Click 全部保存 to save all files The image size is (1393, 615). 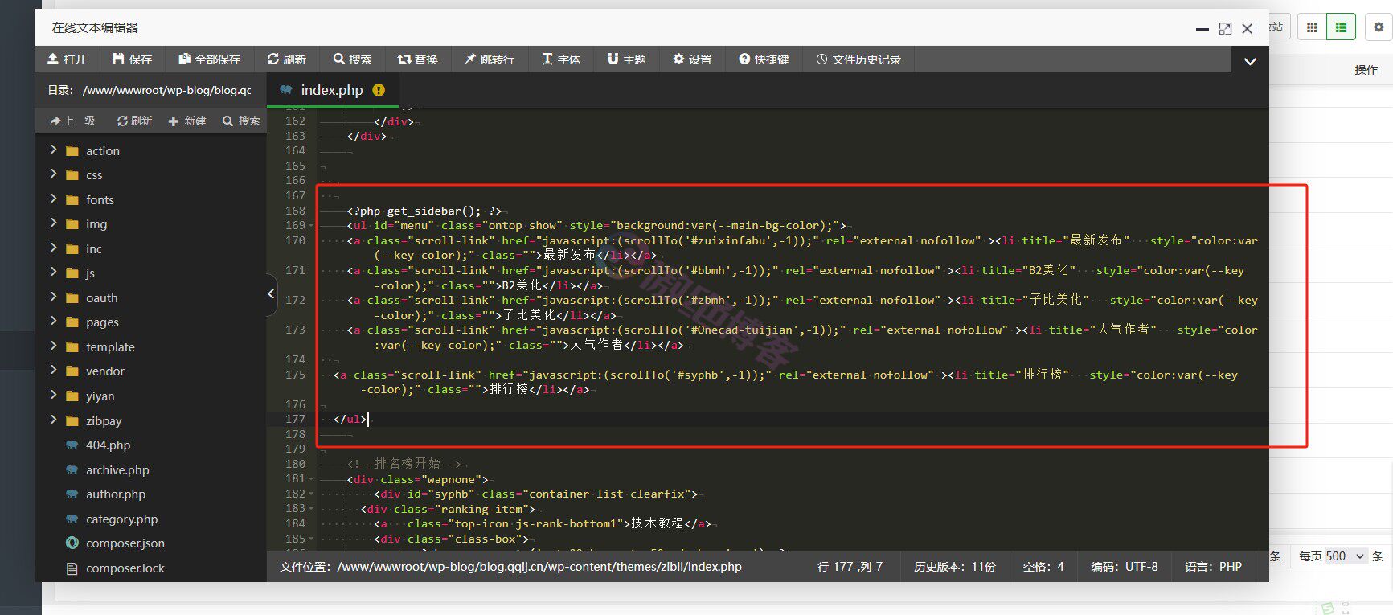(x=210, y=59)
